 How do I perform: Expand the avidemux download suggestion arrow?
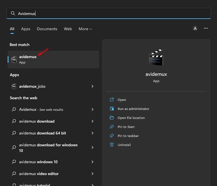(x=93, y=121)
